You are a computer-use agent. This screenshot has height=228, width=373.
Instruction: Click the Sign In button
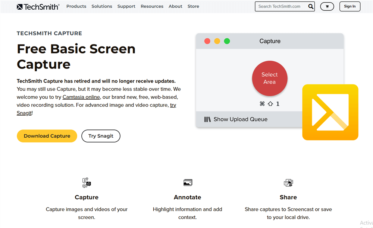(x=350, y=6)
